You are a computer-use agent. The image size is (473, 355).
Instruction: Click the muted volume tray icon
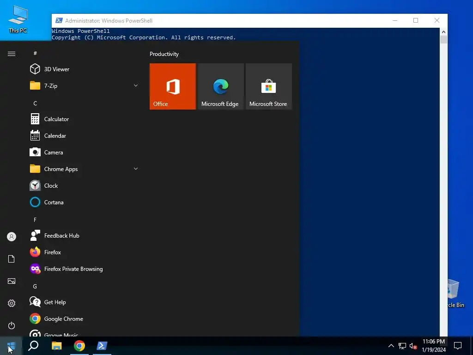pos(413,346)
